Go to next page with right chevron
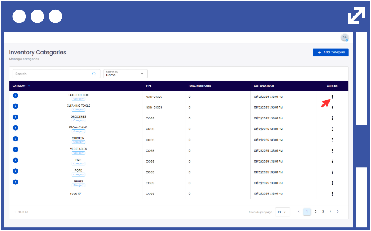 tap(338, 212)
